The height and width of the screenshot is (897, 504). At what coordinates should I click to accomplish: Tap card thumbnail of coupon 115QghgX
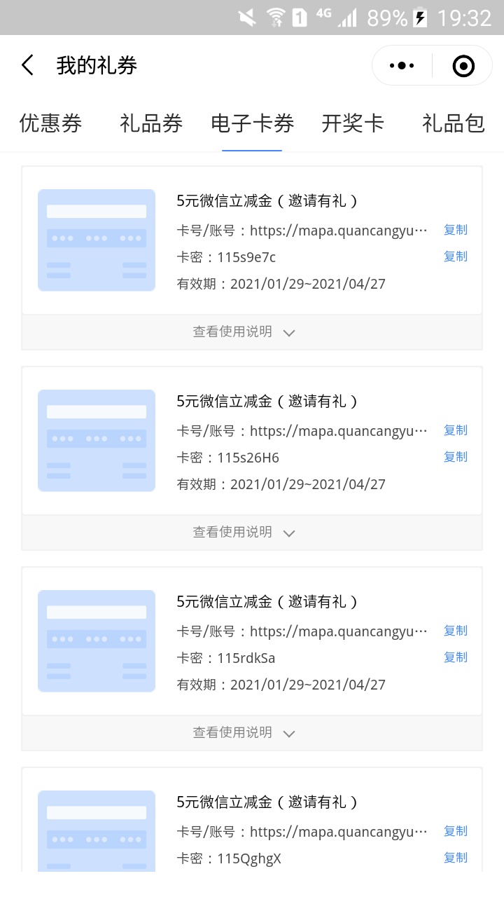tap(97, 831)
